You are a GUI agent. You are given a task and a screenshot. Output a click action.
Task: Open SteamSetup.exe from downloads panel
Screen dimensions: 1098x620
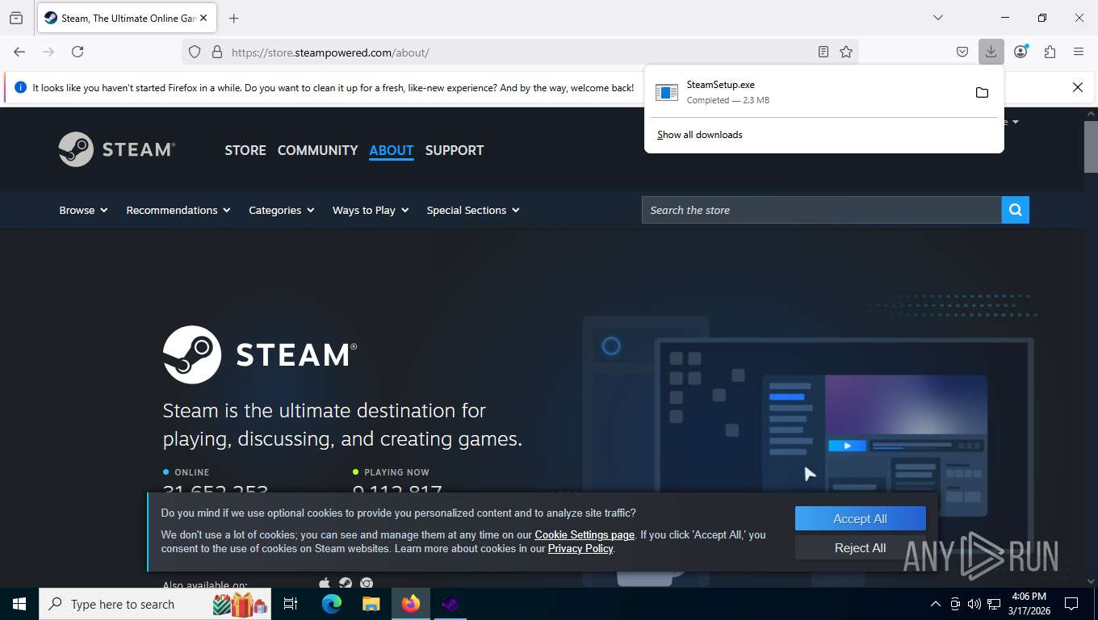click(x=807, y=92)
